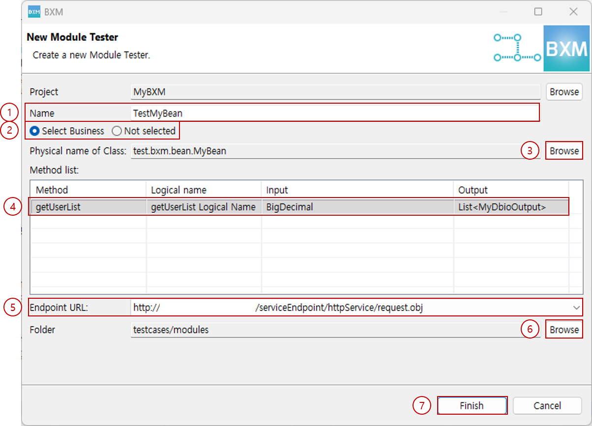Browse for the Folder location
Viewport: 592px width, 426px height.
pyautogui.click(x=564, y=329)
